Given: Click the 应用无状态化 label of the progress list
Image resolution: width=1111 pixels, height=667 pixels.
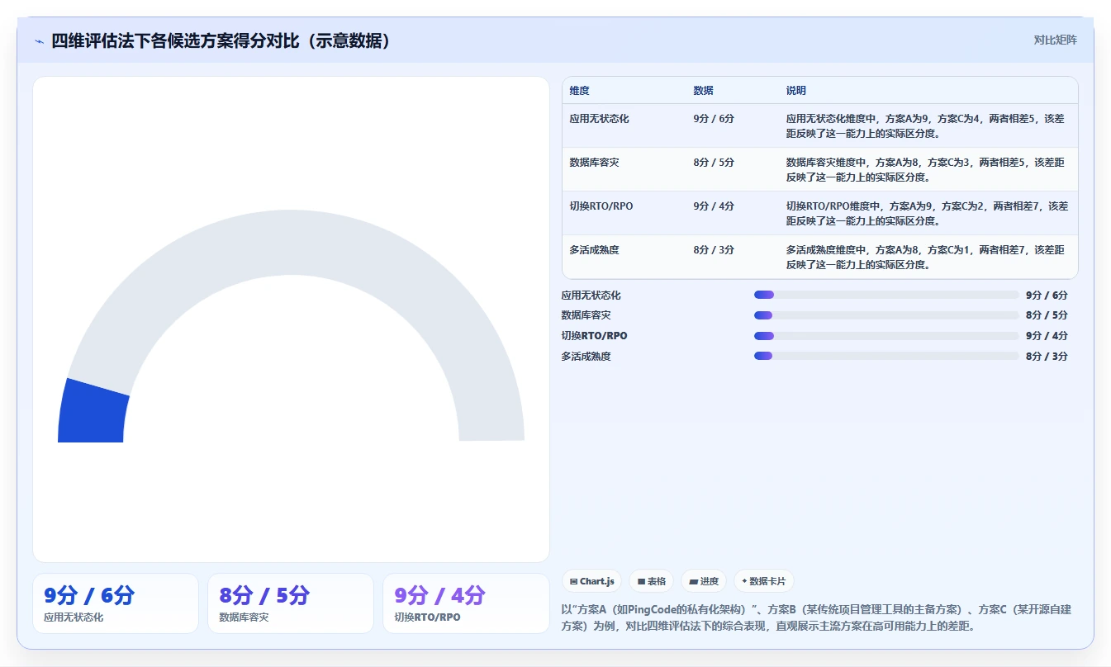Looking at the screenshot, I should tap(591, 295).
